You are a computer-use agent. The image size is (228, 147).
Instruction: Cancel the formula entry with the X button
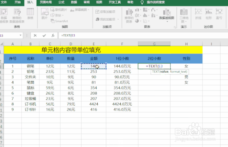click(x=35, y=35)
